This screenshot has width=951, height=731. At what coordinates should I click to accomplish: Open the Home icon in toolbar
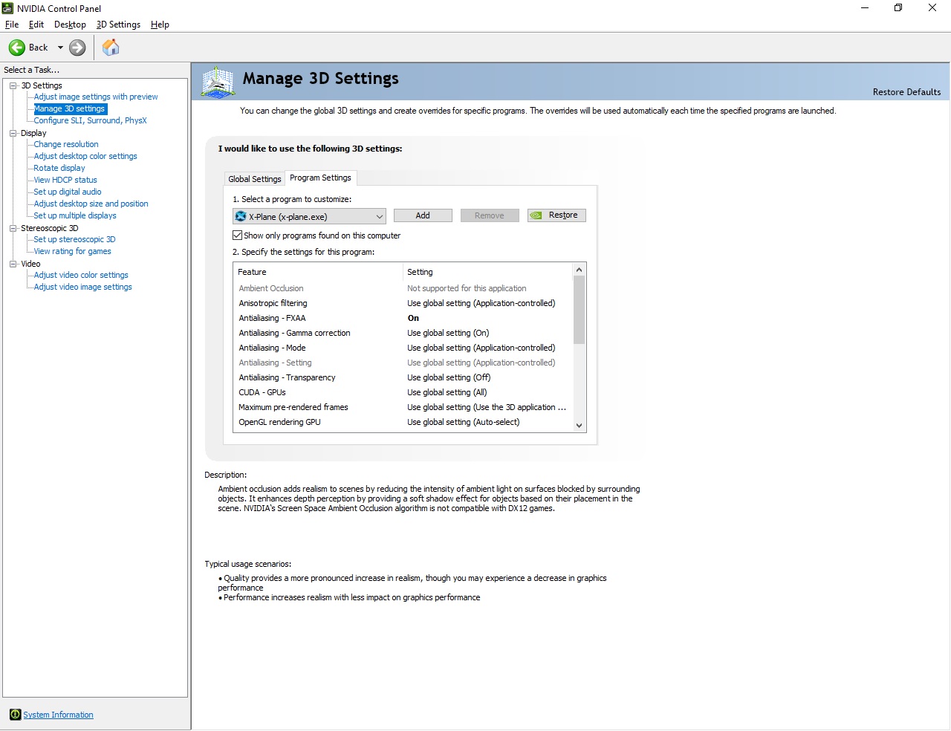(111, 48)
